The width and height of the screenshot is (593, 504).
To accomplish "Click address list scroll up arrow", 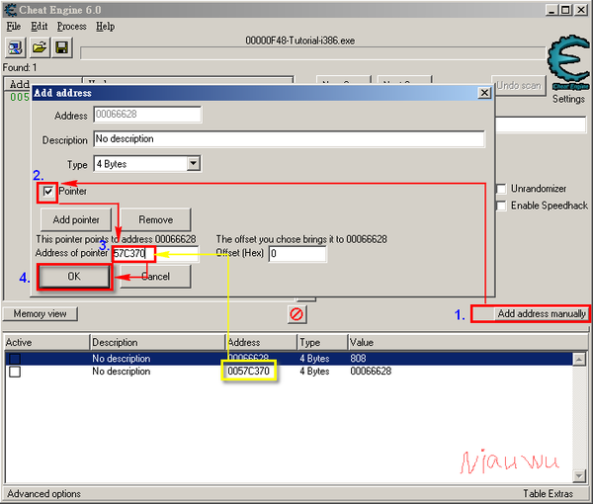I will (579, 359).
